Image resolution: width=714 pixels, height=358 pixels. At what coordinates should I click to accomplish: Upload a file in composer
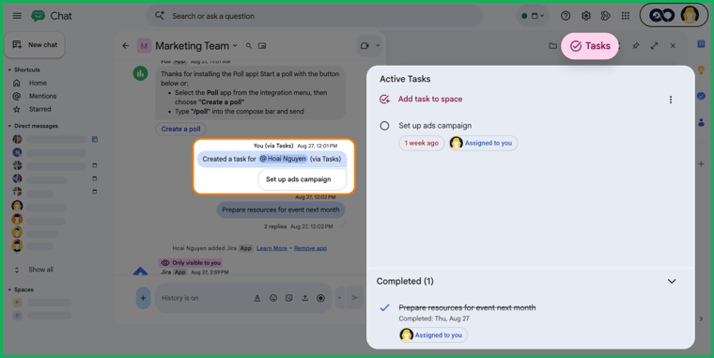click(x=304, y=298)
